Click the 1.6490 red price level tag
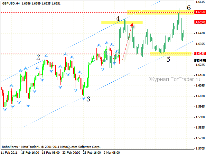The width and height of the screenshot is (206, 155). tap(200, 22)
